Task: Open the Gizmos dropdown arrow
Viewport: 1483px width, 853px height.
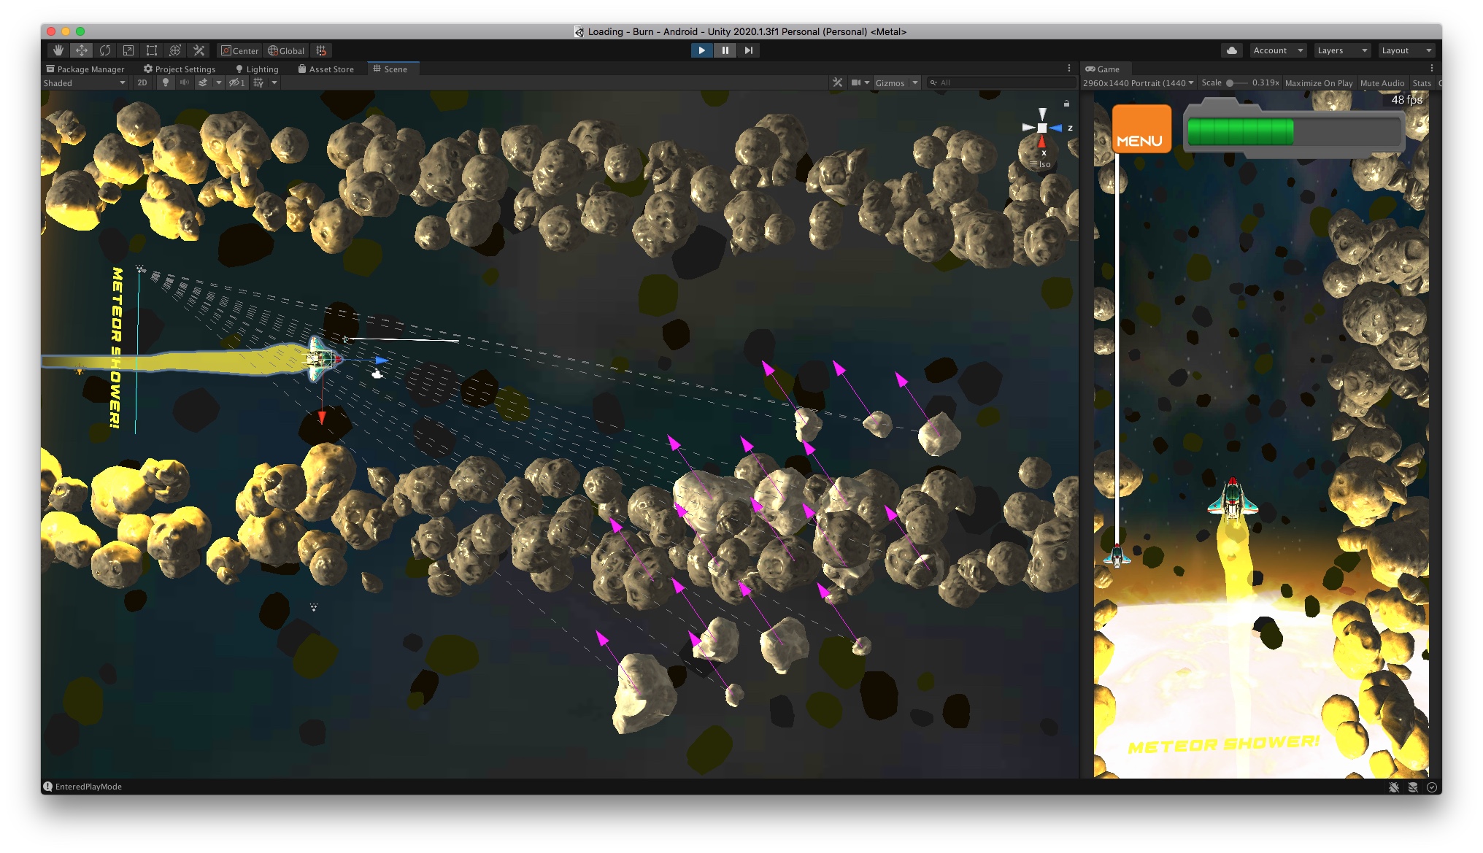Action: pos(915,82)
